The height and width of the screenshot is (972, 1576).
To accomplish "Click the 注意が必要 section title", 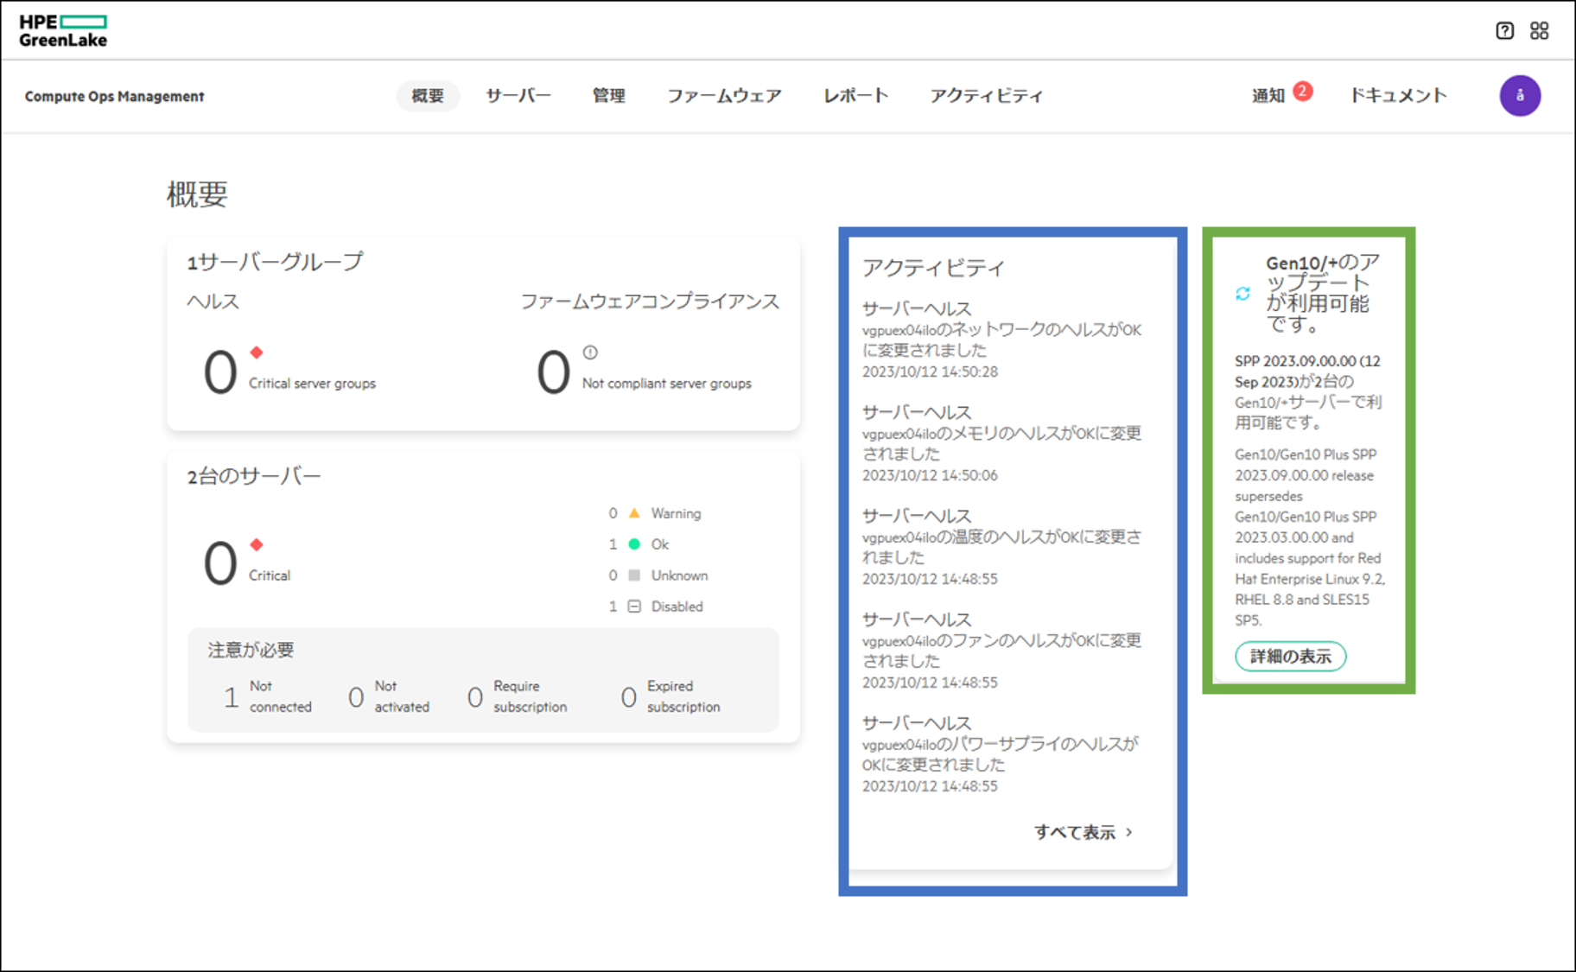I will (x=251, y=650).
